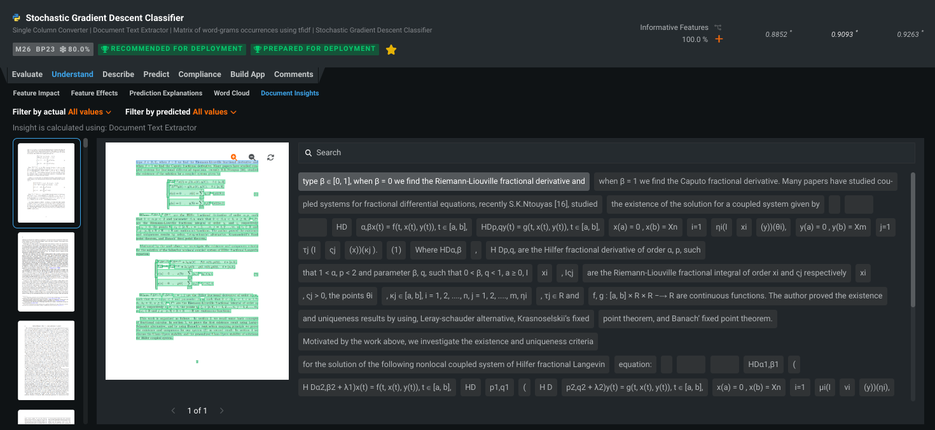Open Filter by predicted dropdown
935x430 pixels.
click(214, 112)
